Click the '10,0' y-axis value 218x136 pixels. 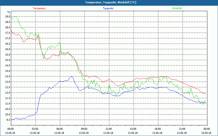[x=8, y=115]
